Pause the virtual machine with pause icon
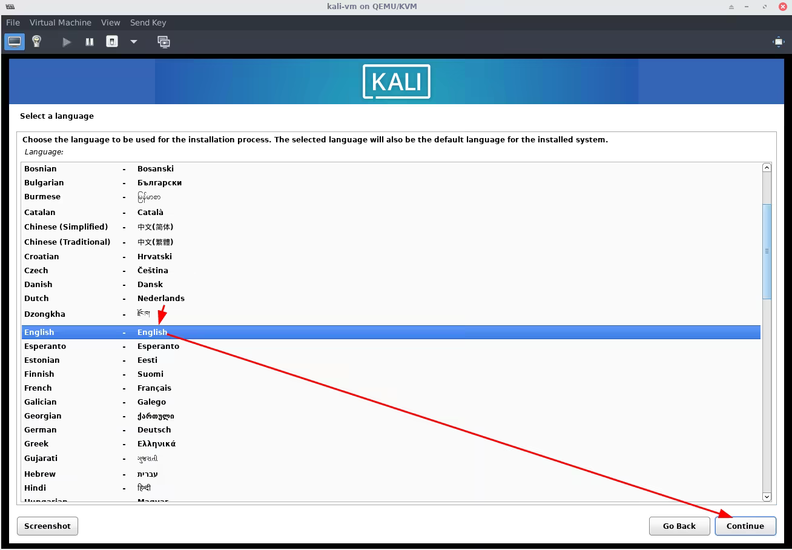The height and width of the screenshot is (550, 792). click(89, 41)
